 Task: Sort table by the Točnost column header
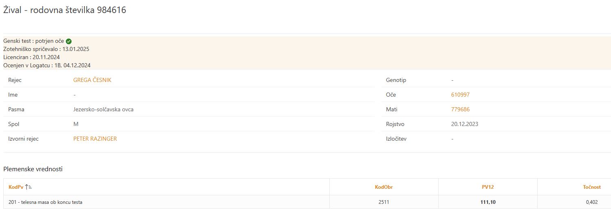click(591, 187)
